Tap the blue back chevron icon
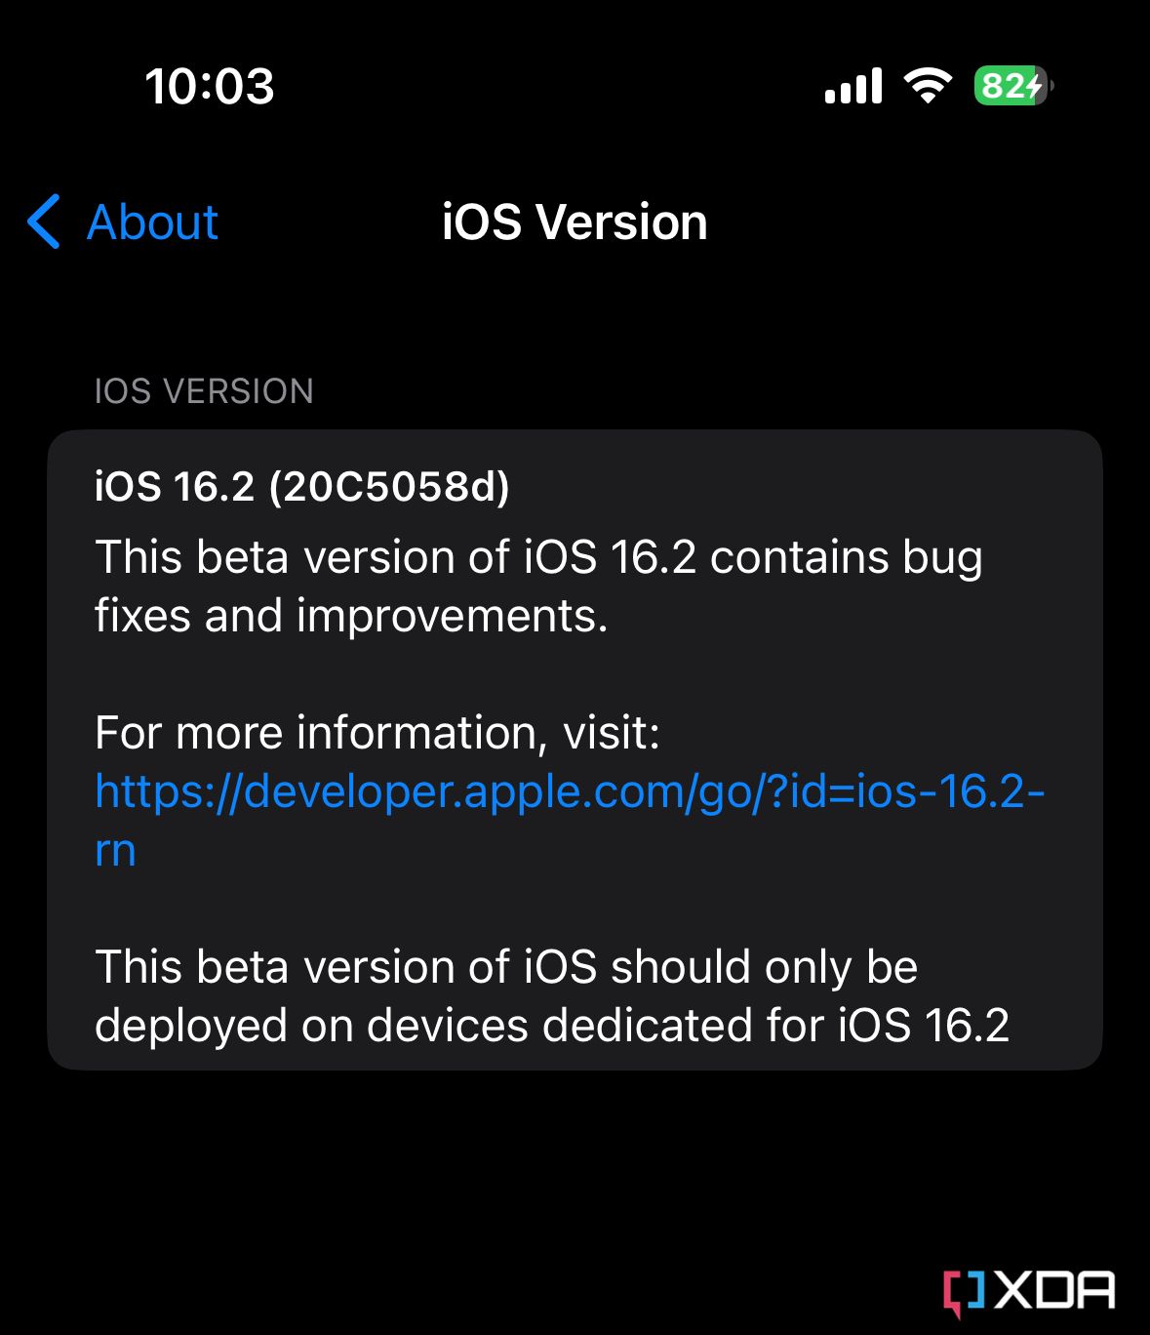 [x=44, y=222]
